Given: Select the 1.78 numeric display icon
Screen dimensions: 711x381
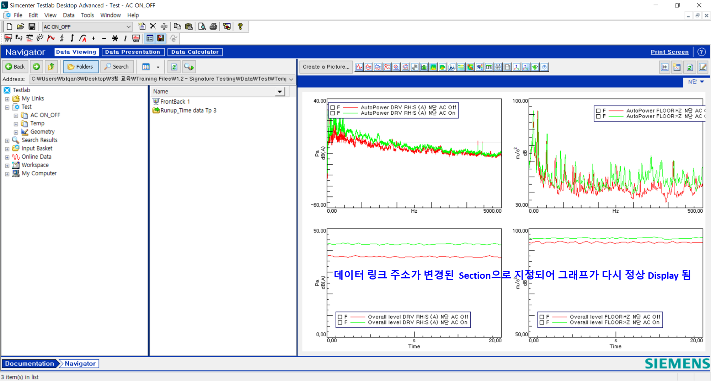Looking at the screenshot, I should coord(489,67).
